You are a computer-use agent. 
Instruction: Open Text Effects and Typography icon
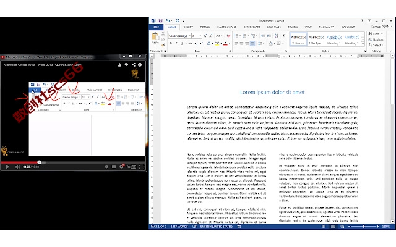point(209,43)
